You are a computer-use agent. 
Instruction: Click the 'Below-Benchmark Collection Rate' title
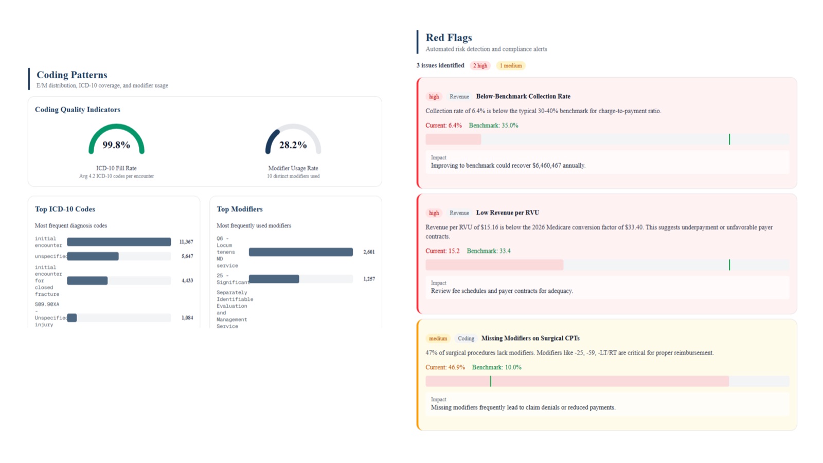coord(523,96)
